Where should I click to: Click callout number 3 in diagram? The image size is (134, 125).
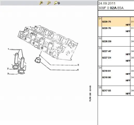pos(8,74)
